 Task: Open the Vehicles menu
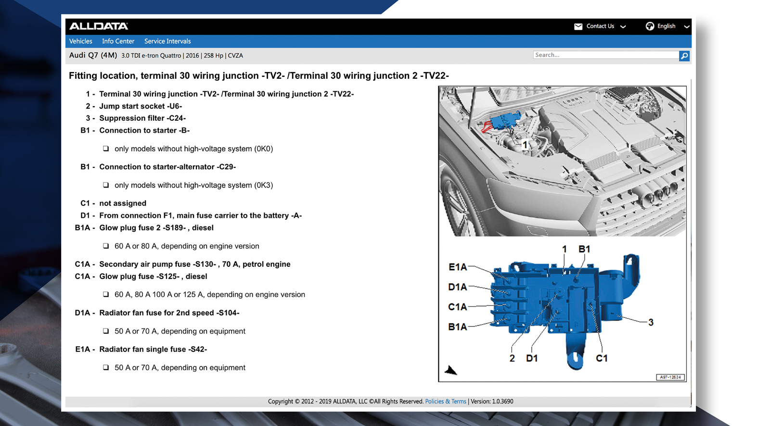[80, 41]
